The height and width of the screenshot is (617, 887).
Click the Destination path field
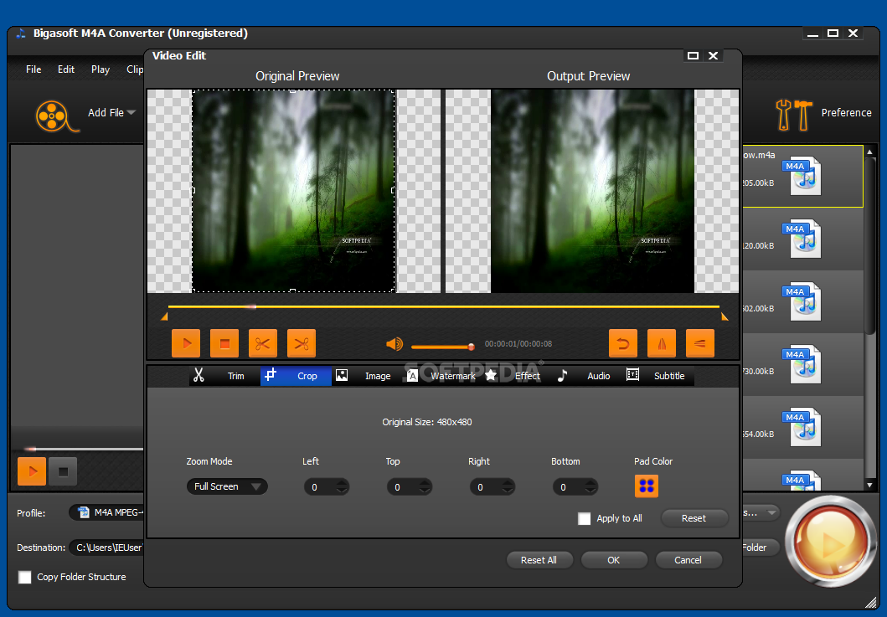(x=107, y=548)
